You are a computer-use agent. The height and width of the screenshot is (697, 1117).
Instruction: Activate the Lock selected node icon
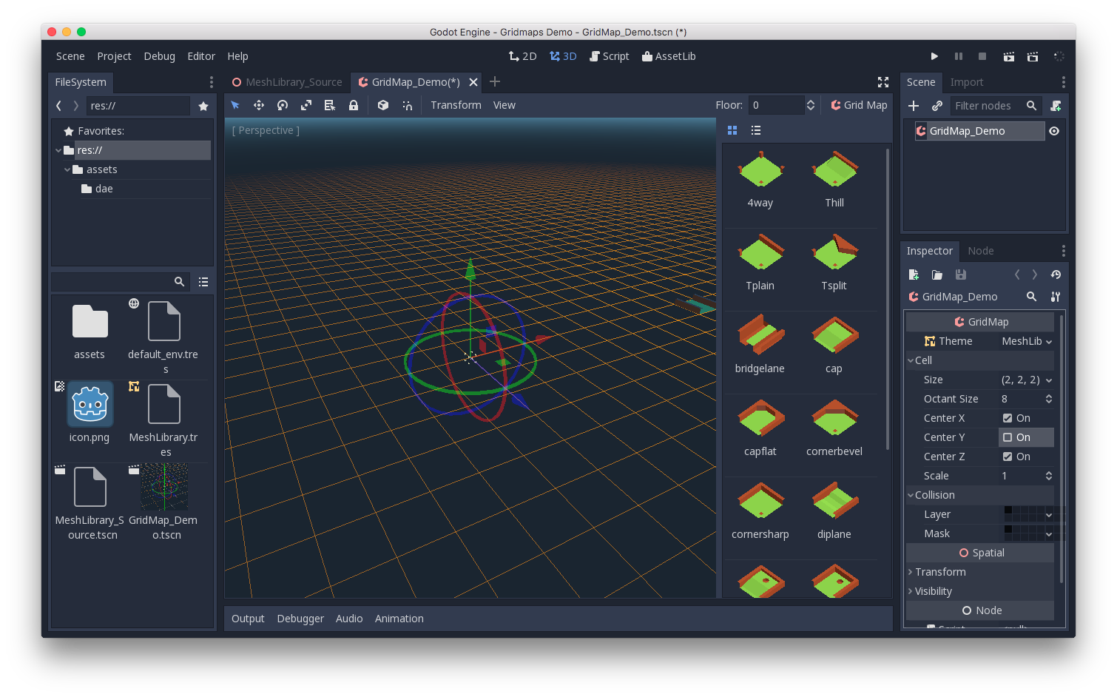click(x=354, y=105)
